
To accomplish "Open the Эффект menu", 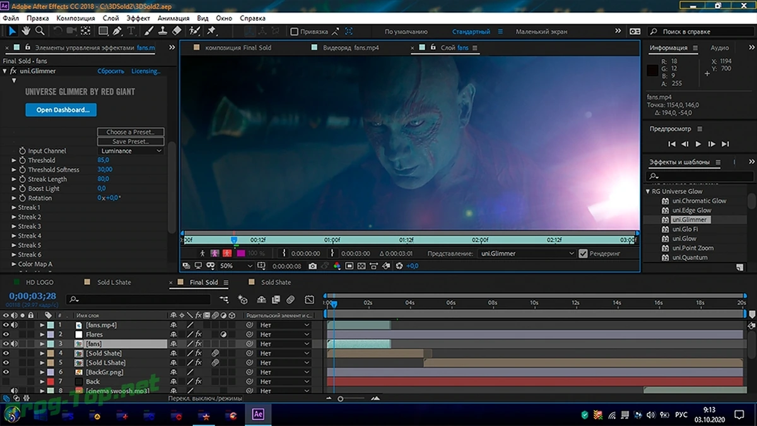I will tap(139, 18).
